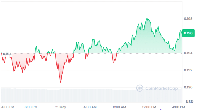Click the CoinMarketCap watermark text
This screenshot has width=202, height=110.
[x=161, y=88]
